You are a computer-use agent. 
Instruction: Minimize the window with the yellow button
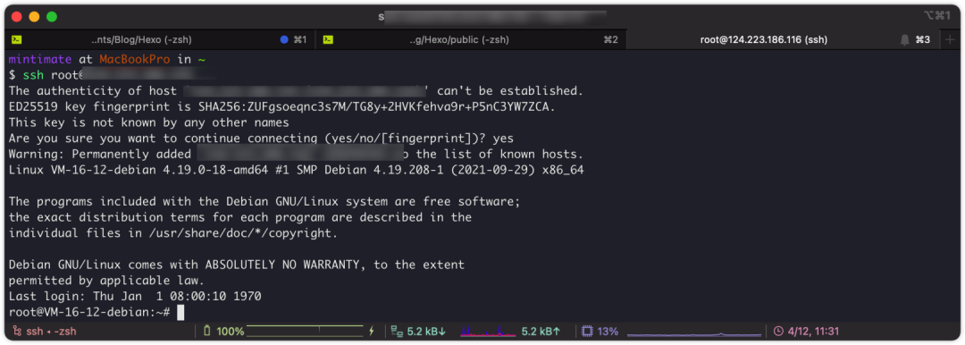coord(34,17)
